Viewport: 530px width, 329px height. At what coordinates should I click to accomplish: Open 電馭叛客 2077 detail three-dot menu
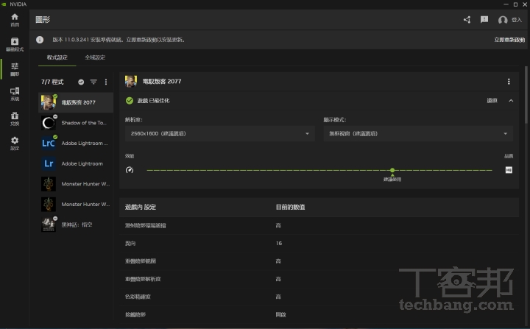pos(509,82)
